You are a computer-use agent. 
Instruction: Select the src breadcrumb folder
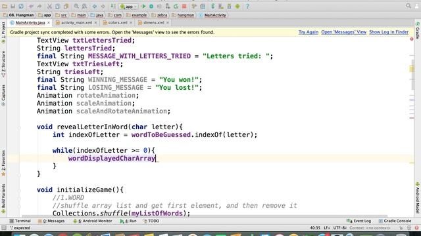click(61, 15)
